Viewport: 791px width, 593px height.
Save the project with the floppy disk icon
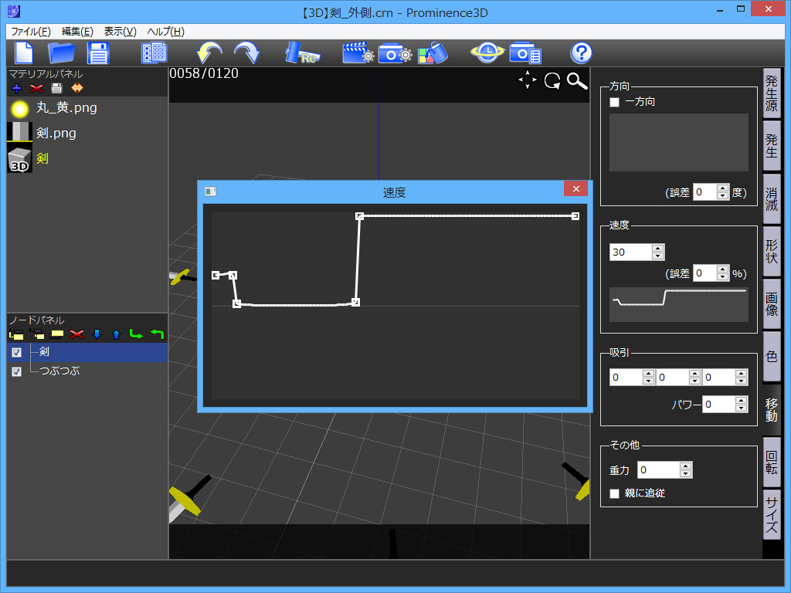[x=98, y=53]
